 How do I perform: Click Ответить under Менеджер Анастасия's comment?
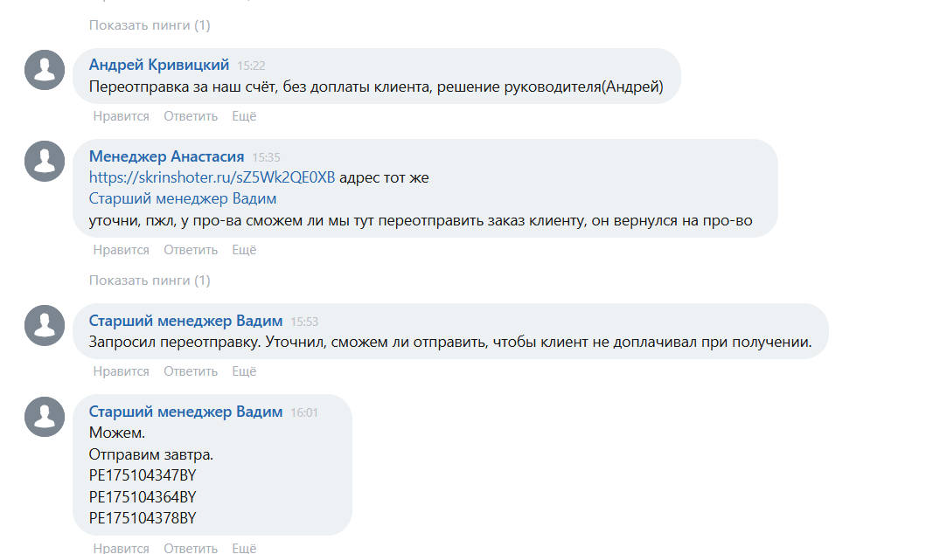click(191, 250)
